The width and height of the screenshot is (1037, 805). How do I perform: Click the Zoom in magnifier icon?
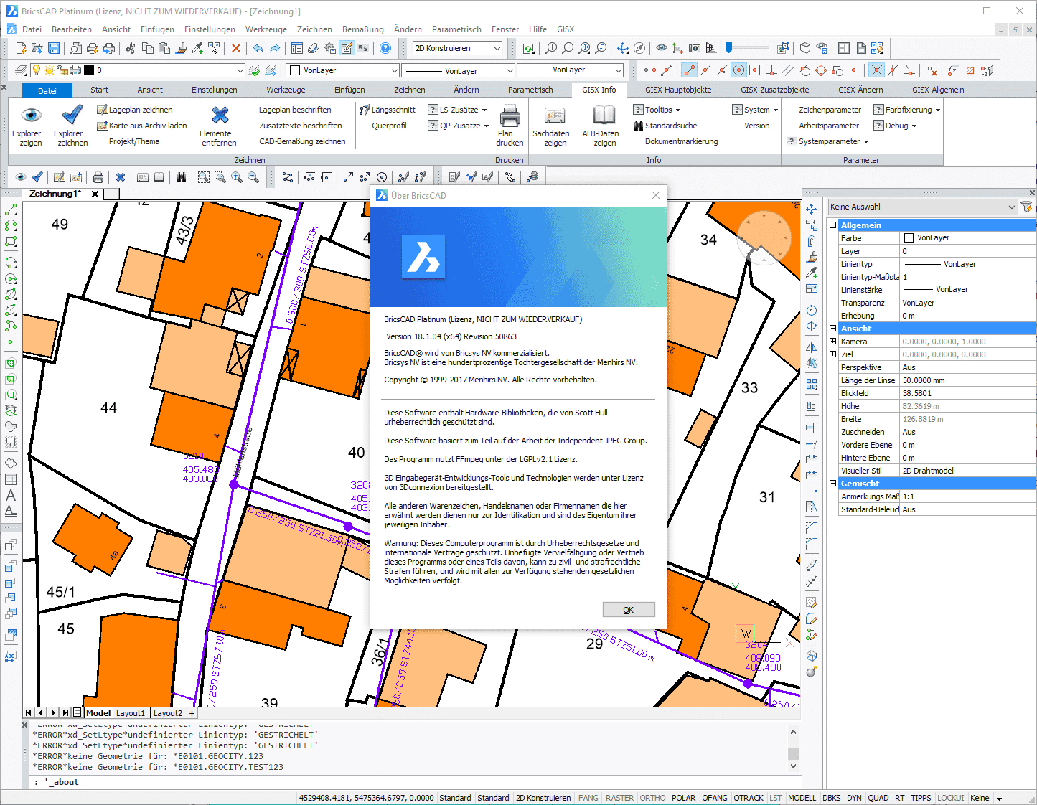551,48
